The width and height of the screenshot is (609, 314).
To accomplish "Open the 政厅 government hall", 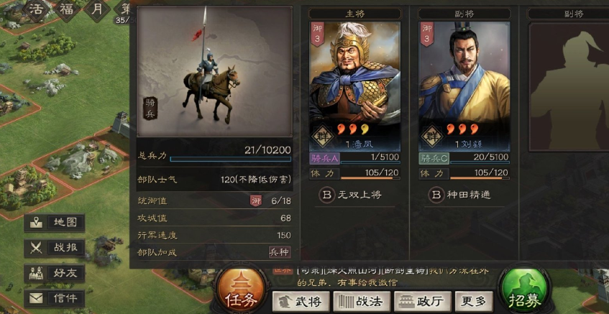I will pyautogui.click(x=423, y=301).
